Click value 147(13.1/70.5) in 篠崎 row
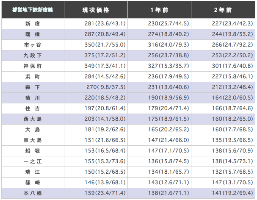 [x=232, y=182]
